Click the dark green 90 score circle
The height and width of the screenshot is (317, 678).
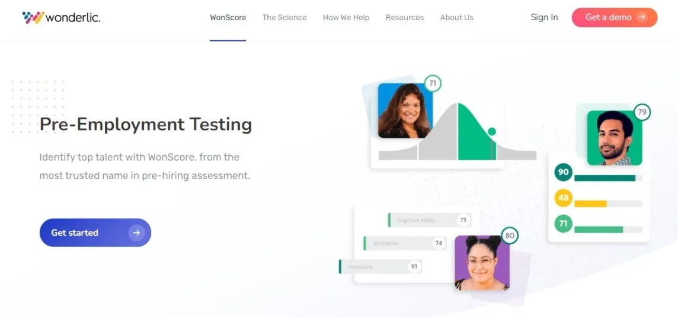[563, 172]
